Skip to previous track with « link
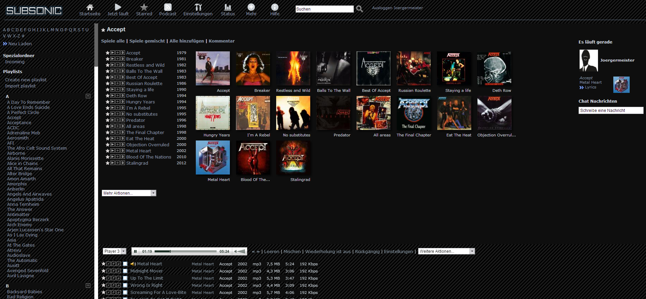 (253, 252)
